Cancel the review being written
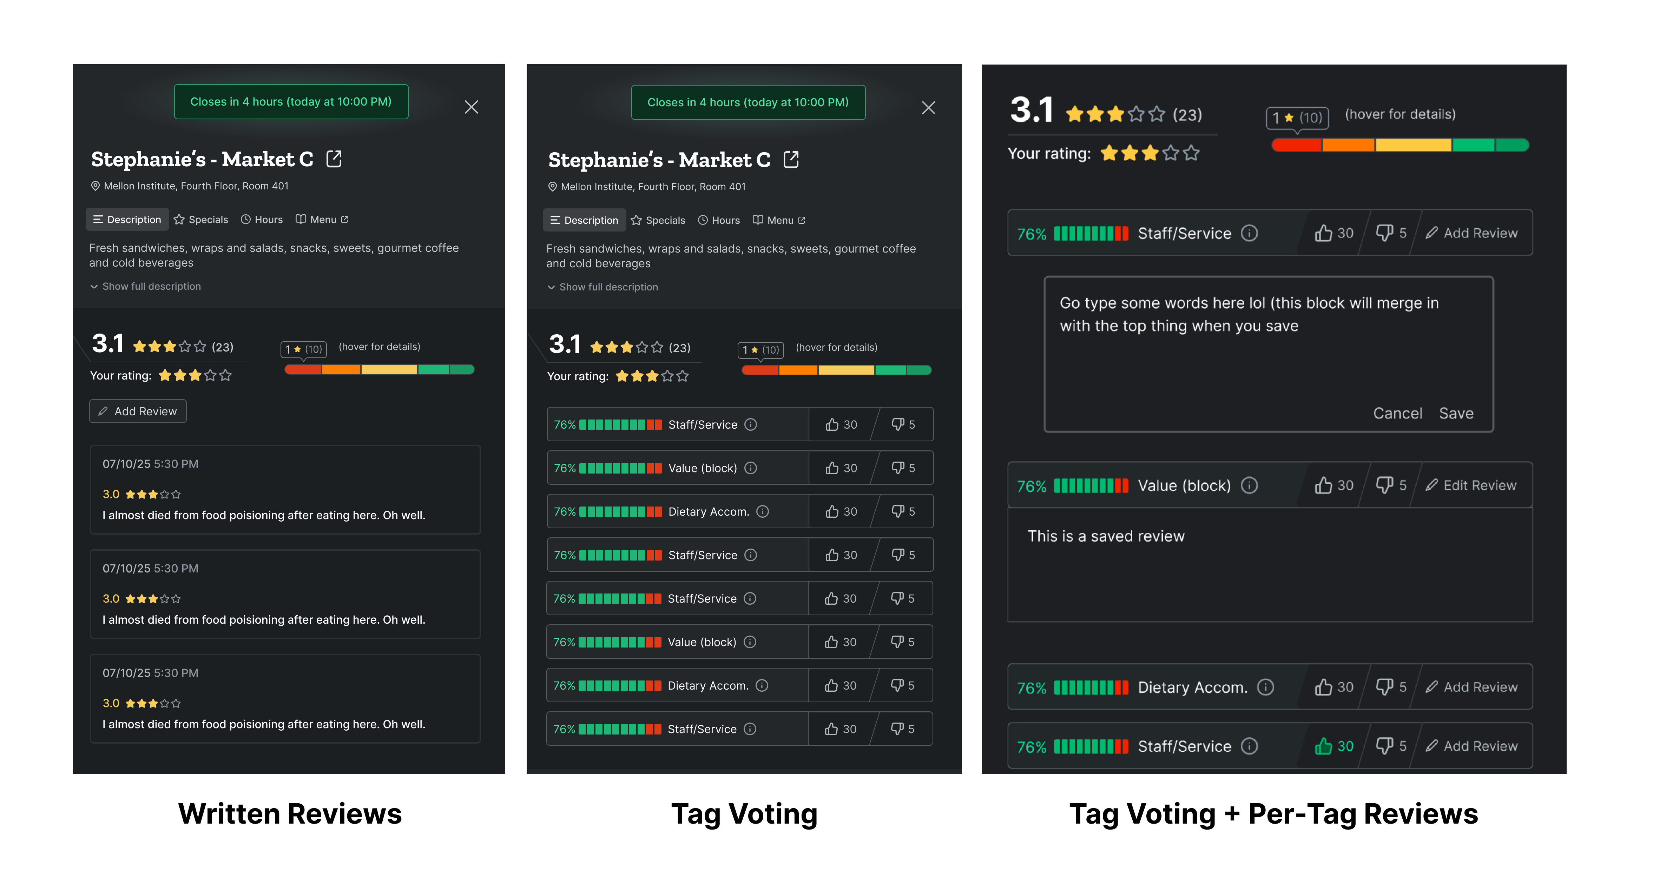The image size is (1653, 872). (x=1398, y=414)
